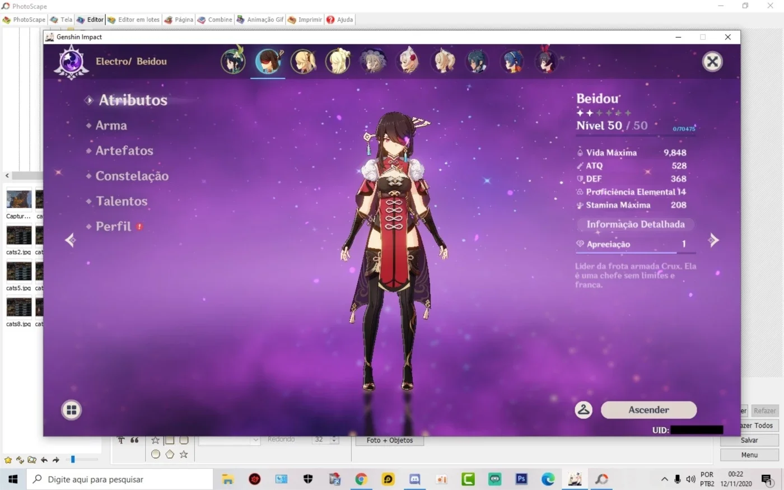This screenshot has height=490, width=784.
Task: Click the DEF 368 stat row
Action: click(632, 179)
